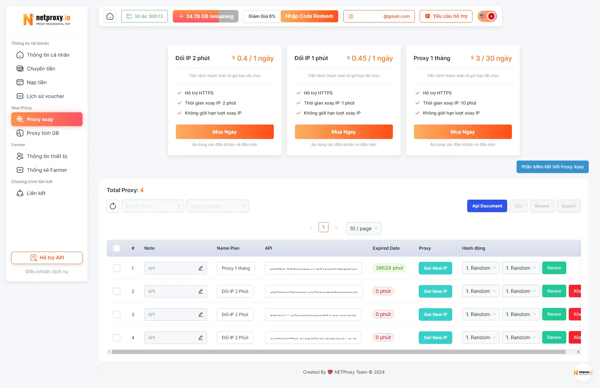Open the Api Document button

487,206
